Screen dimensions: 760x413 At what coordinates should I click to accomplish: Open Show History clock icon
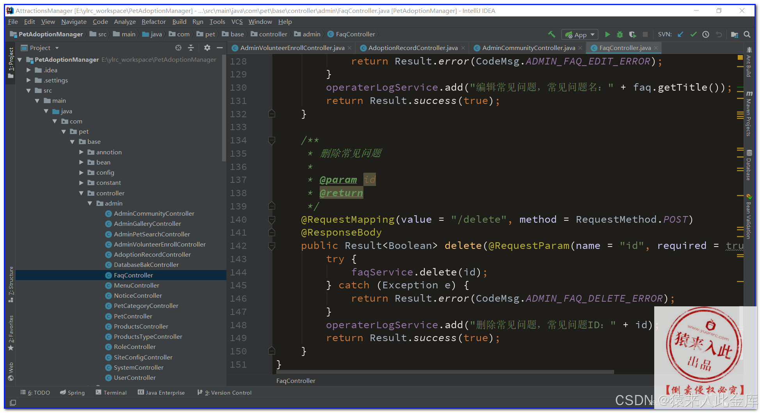point(706,34)
